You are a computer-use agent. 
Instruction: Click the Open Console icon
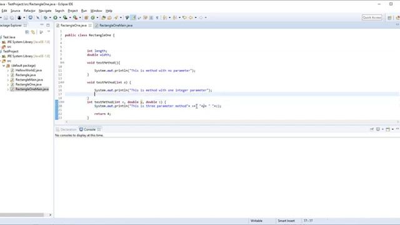(x=387, y=129)
